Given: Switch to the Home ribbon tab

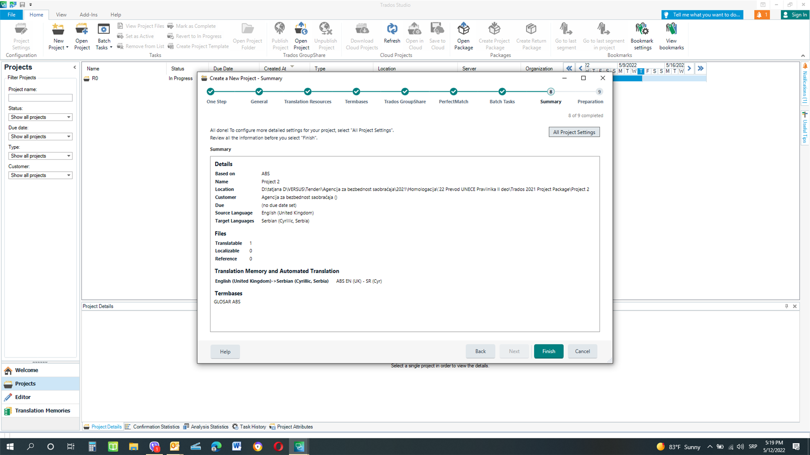Looking at the screenshot, I should point(36,14).
